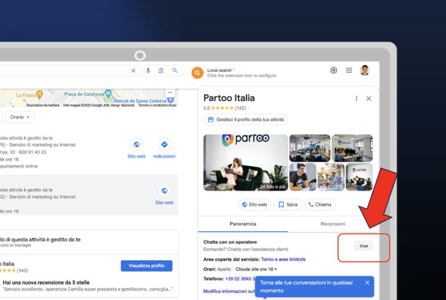
Task: Open the smiling man photo thumbnail
Action: click(x=302, y=177)
